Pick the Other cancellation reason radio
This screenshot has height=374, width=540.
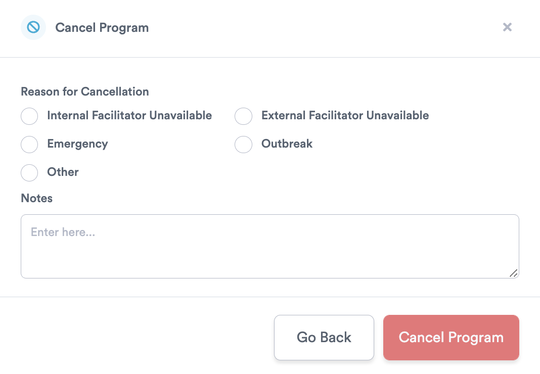click(x=29, y=172)
